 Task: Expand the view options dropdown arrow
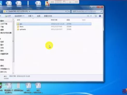click(91, 16)
